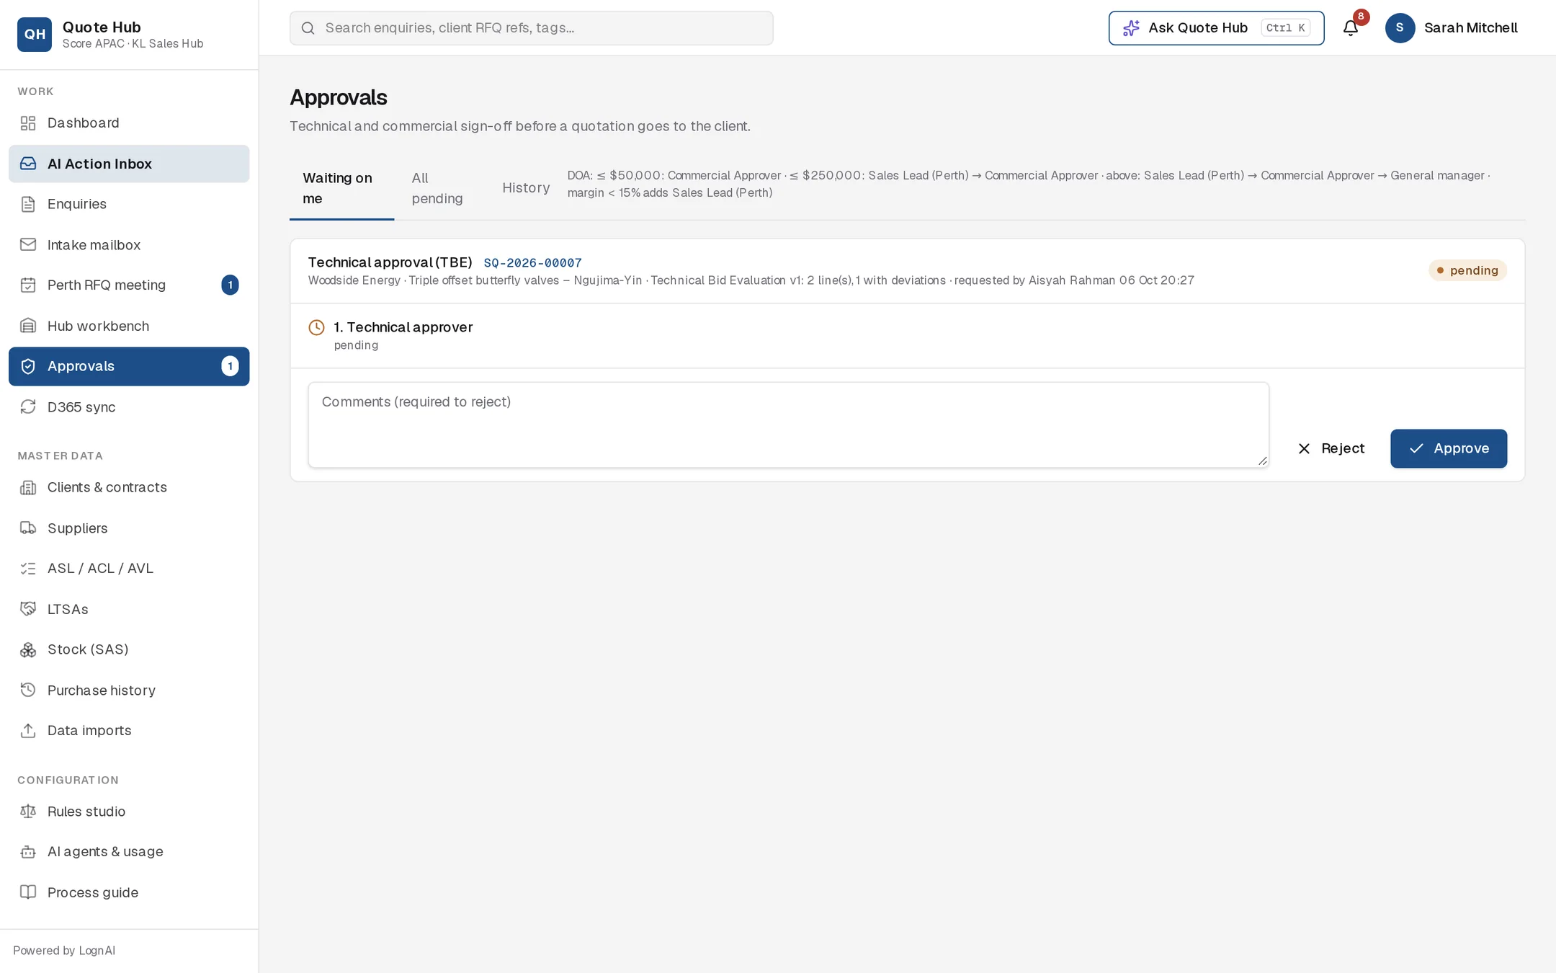This screenshot has width=1556, height=973.
Task: Click the D365 sync refresh icon
Action: point(28,407)
